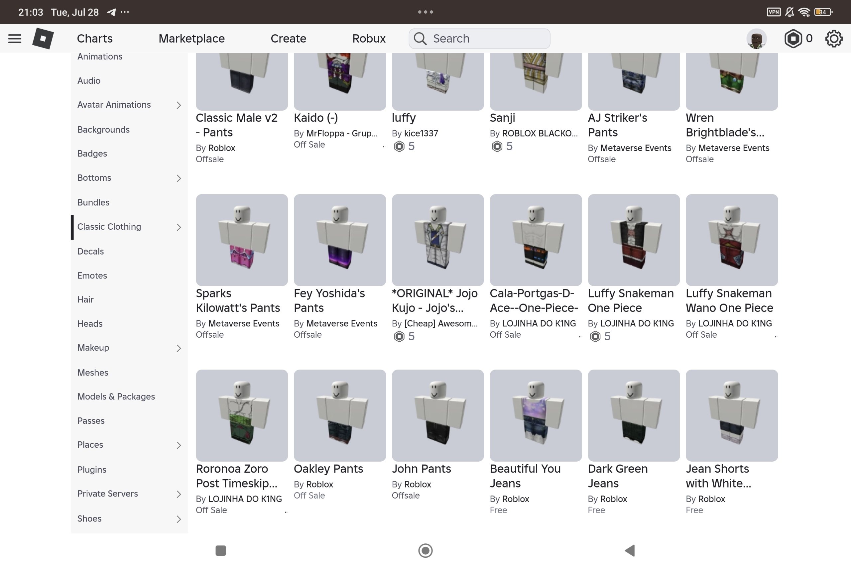
Task: Click Robux price icon under Luffy Snakeman One Piece
Action: (x=595, y=337)
